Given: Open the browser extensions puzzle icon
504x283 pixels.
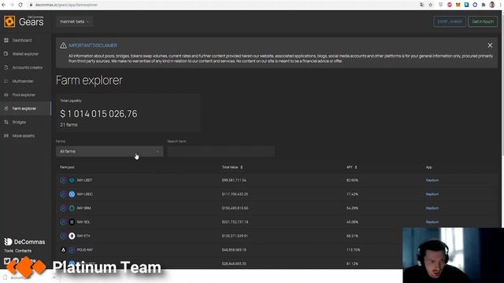Looking at the screenshot, I should click(483, 5).
